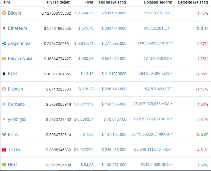211x171 pixels.
Task: Click the IOTA logo icon
Action: coord(4,134)
